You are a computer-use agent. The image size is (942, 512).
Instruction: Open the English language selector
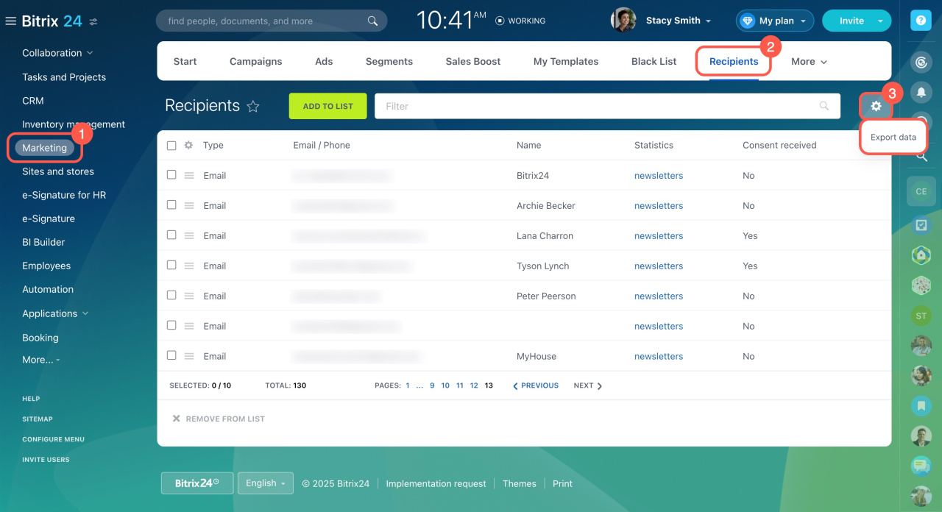click(266, 483)
